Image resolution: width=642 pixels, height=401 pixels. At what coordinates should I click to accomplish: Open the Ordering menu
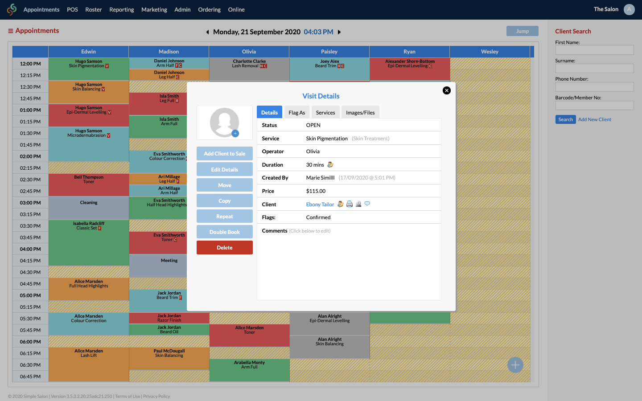pyautogui.click(x=209, y=9)
